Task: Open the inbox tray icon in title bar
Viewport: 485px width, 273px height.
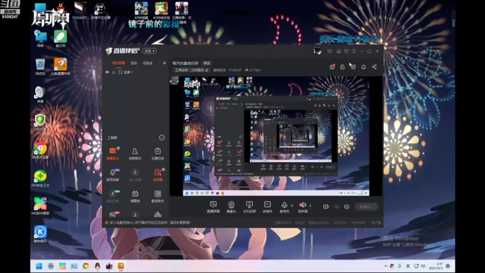Action: point(339,51)
